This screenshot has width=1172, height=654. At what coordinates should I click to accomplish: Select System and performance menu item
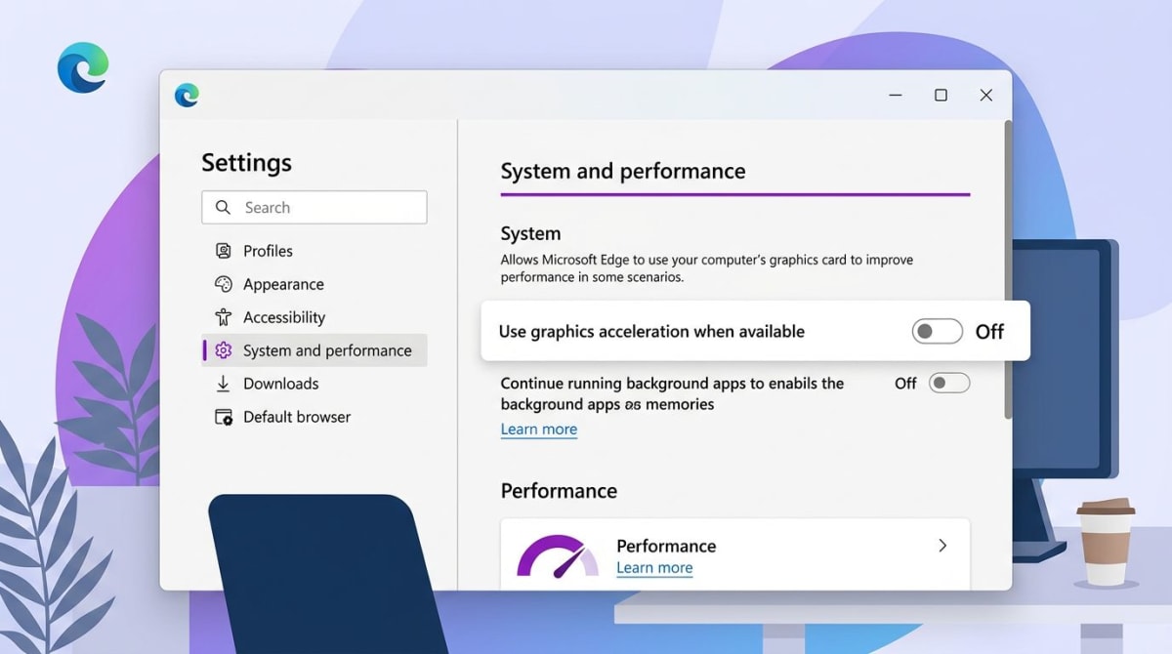[x=314, y=350]
